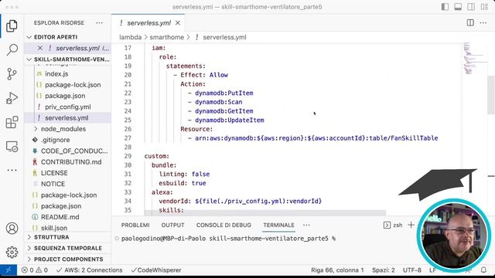
Task: Click smarthome in the breadcrumb
Action: click(167, 37)
